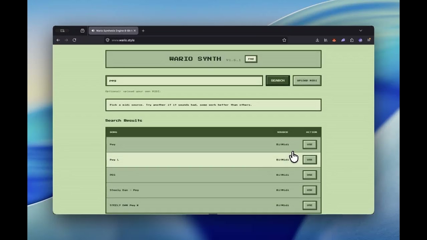427x240 pixels.
Task: Expand the list-all-tabs chevron
Action: 361,31
